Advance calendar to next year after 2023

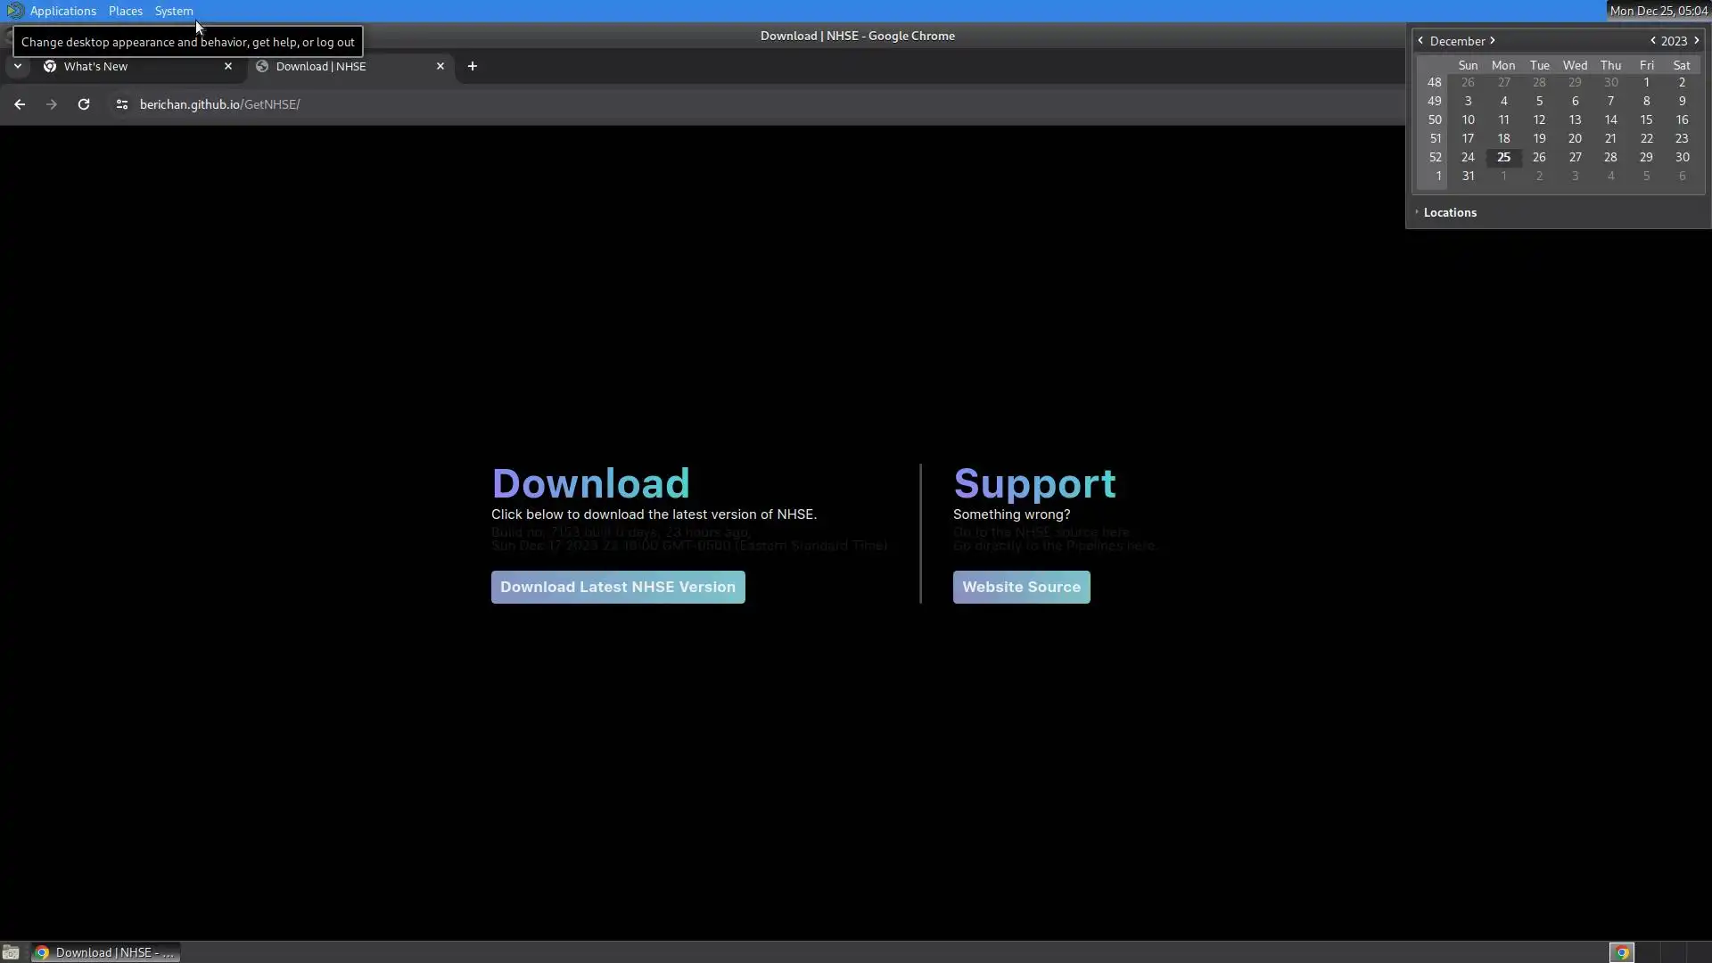click(x=1697, y=41)
